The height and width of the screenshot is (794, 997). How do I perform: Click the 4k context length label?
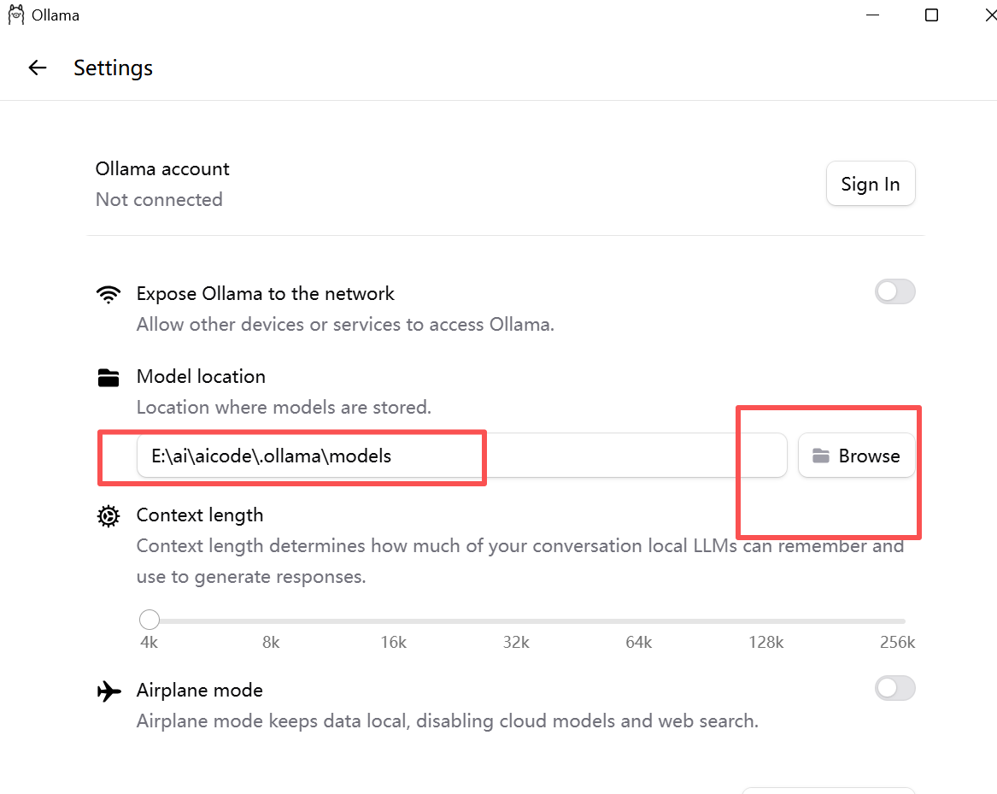(149, 642)
